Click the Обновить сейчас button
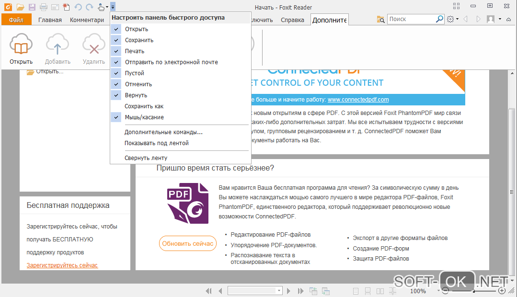The image size is (517, 297). tap(188, 244)
